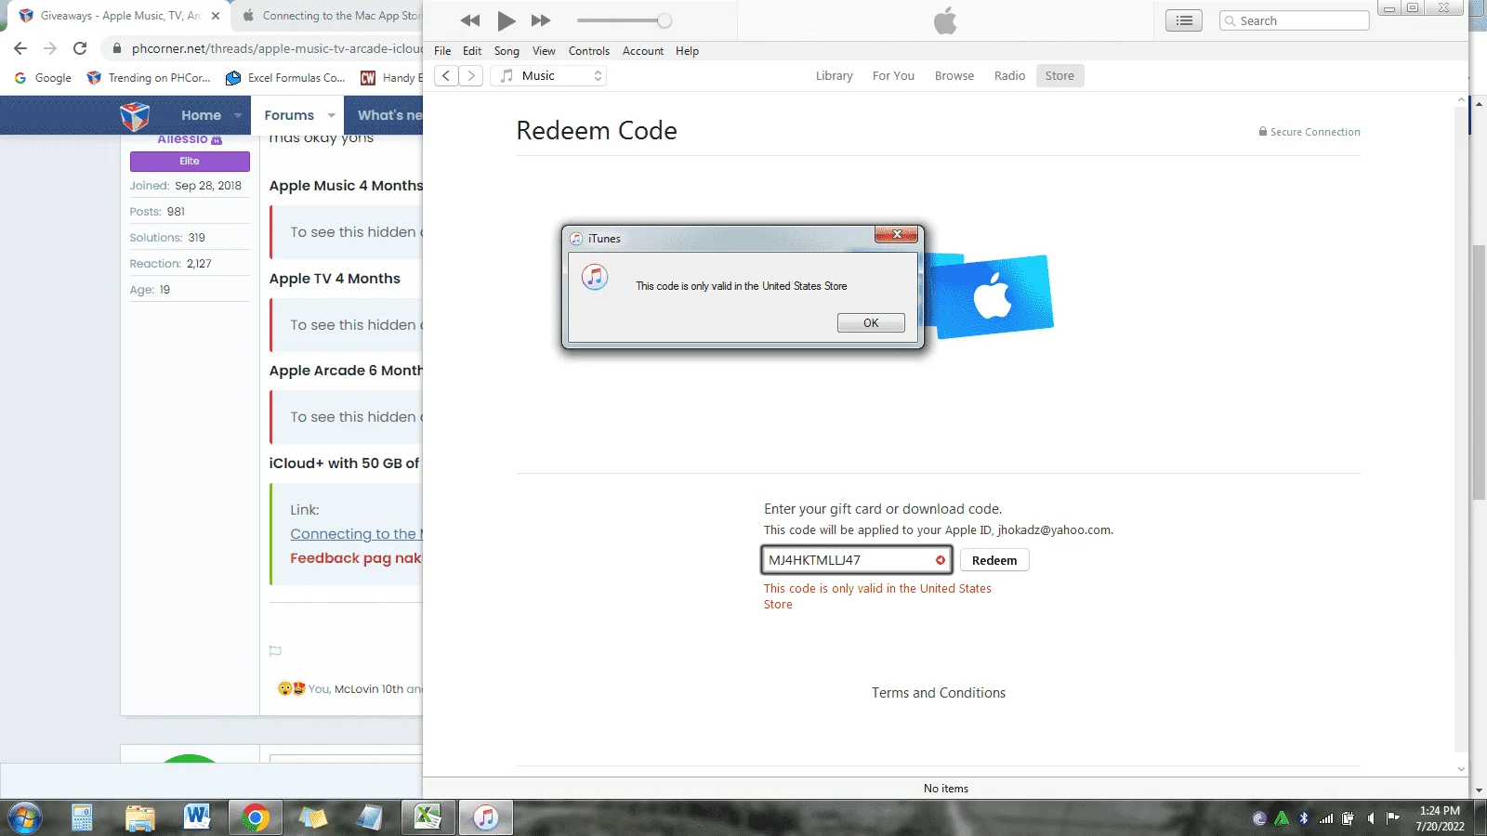The image size is (1487, 836).
Task: Expand the Home dropdown arrow on forum navbar
Action: pyautogui.click(x=238, y=115)
